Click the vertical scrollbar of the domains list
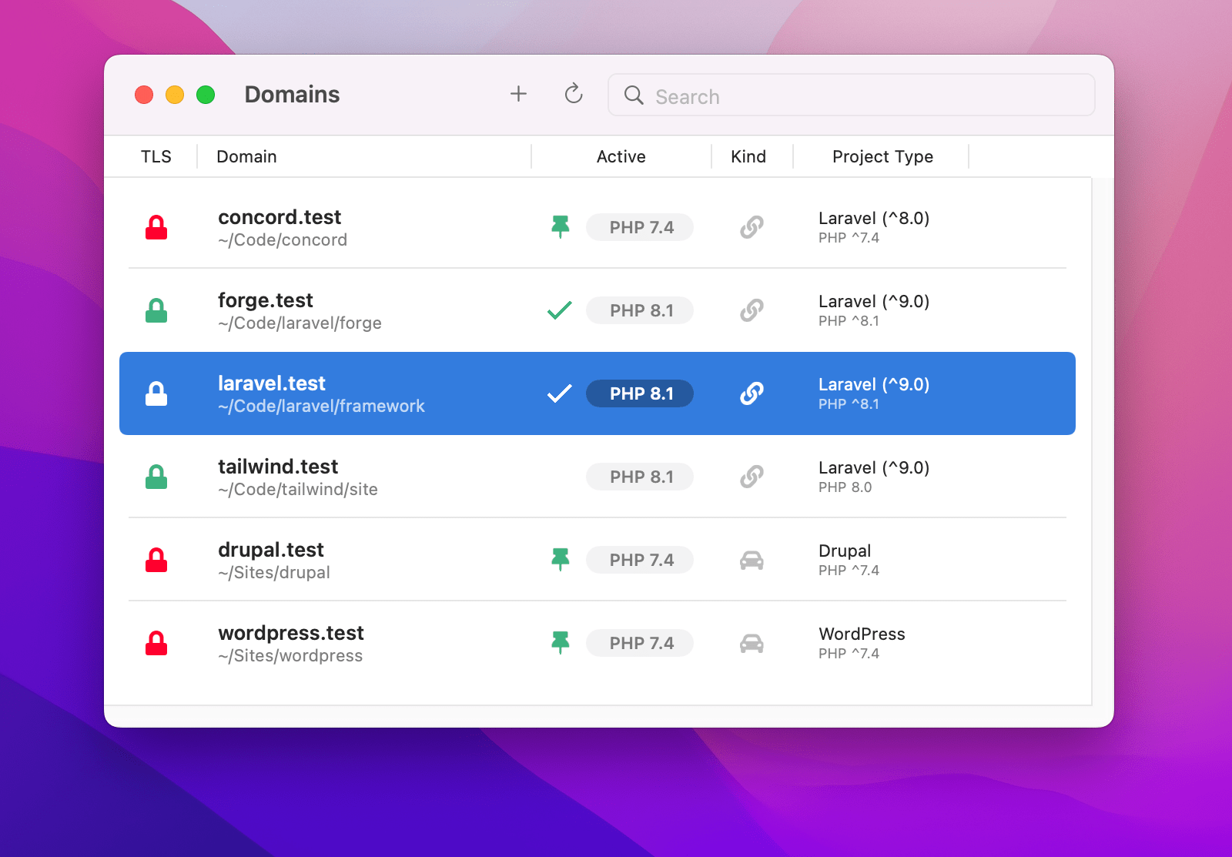1232x857 pixels. pos(1102,440)
